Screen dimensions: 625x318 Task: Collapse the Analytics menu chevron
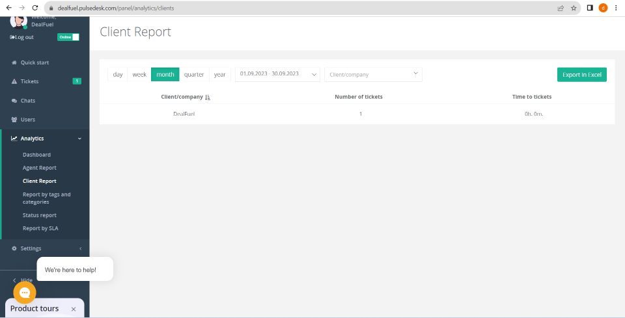coord(79,139)
